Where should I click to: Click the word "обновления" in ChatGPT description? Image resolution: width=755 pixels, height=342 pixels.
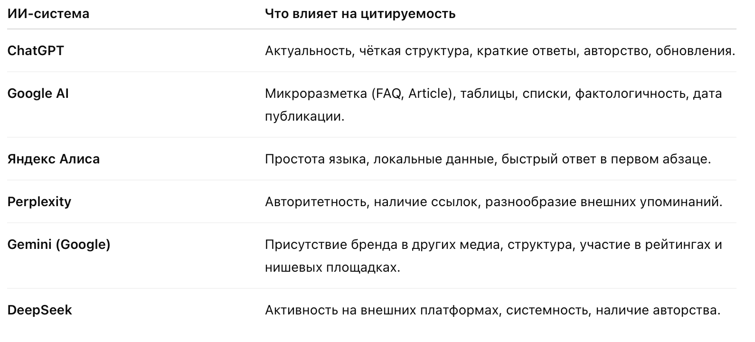695,51
